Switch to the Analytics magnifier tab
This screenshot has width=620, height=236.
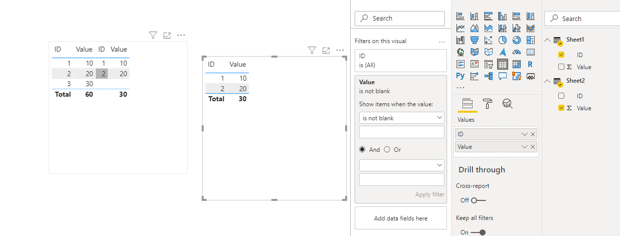(508, 104)
